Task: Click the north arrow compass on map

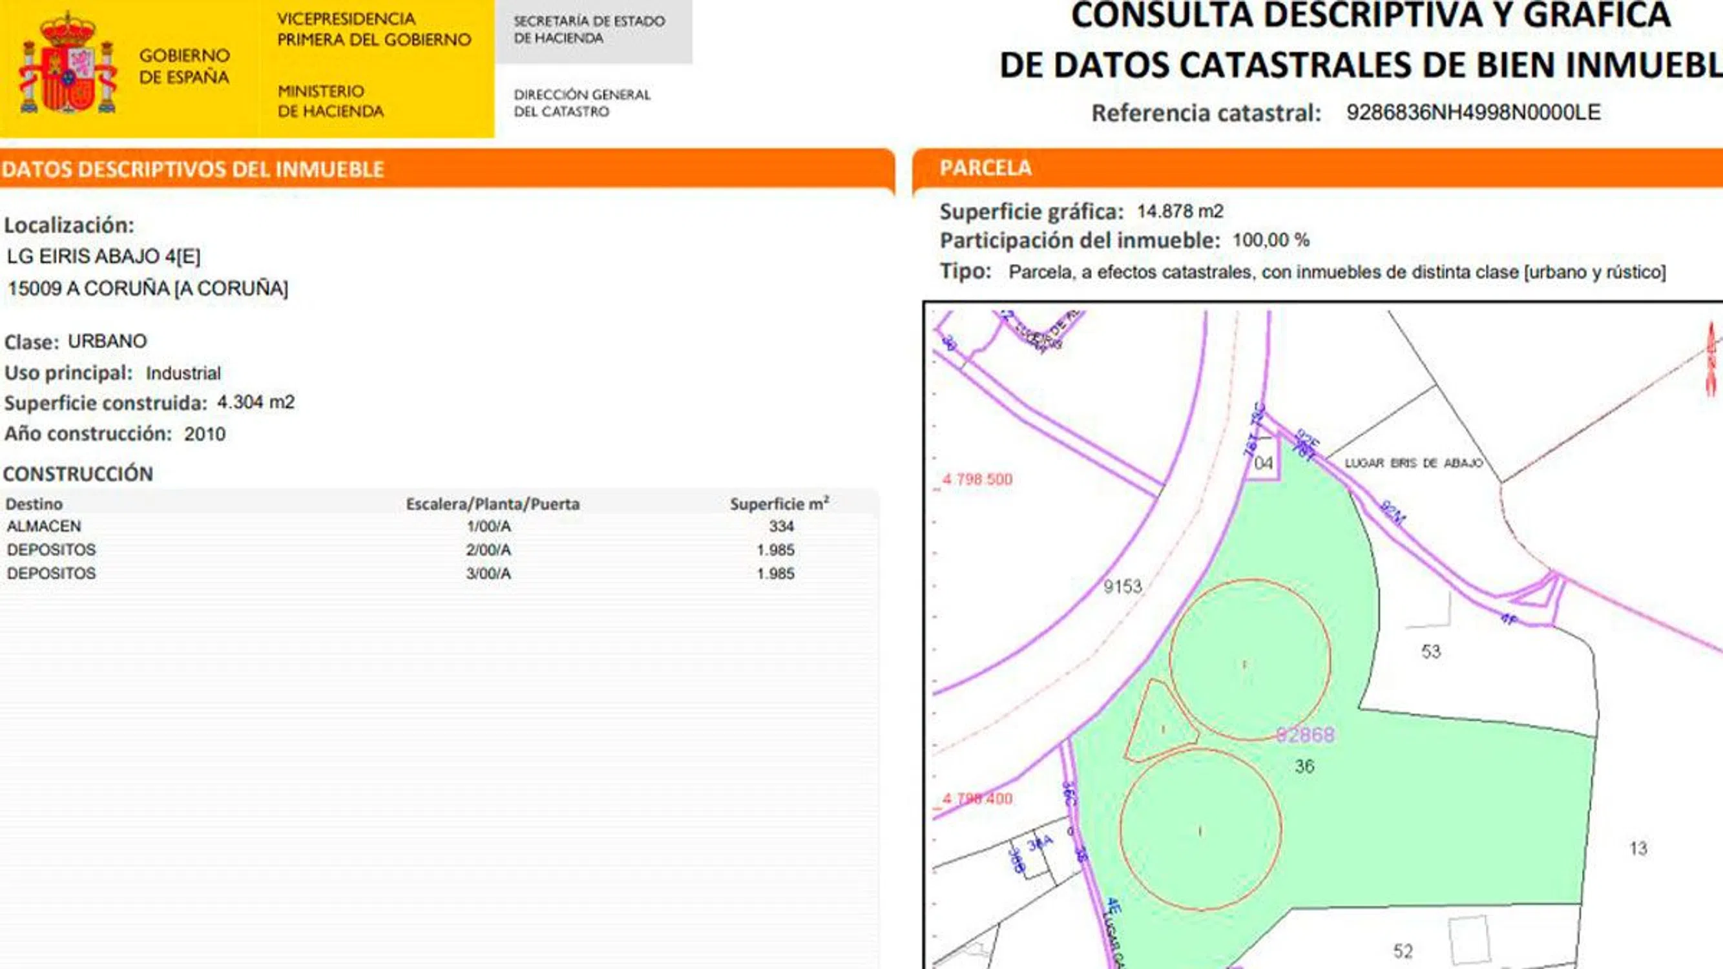Action: [x=1711, y=359]
